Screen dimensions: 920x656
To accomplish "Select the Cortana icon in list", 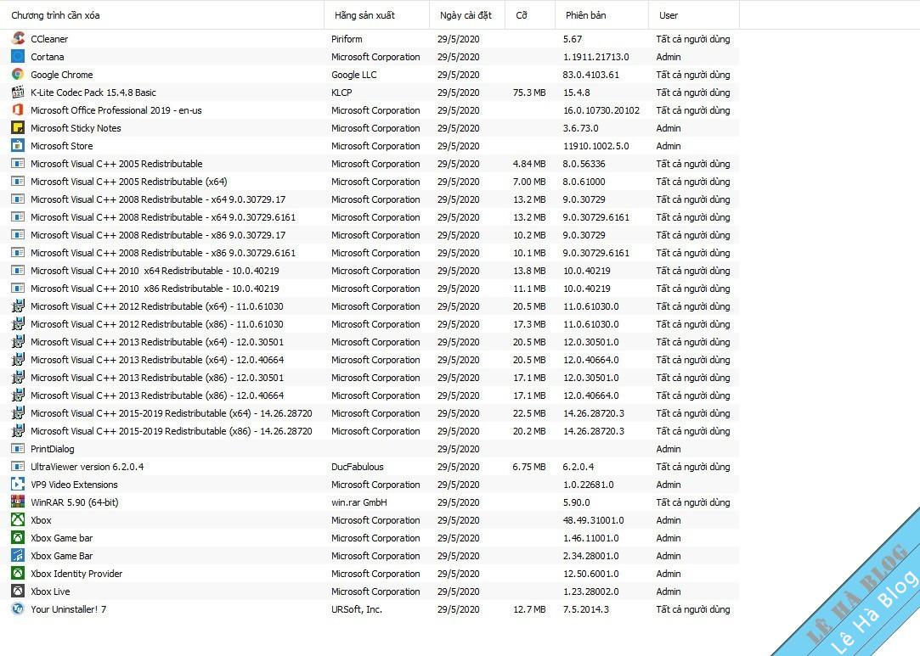I will (18, 56).
